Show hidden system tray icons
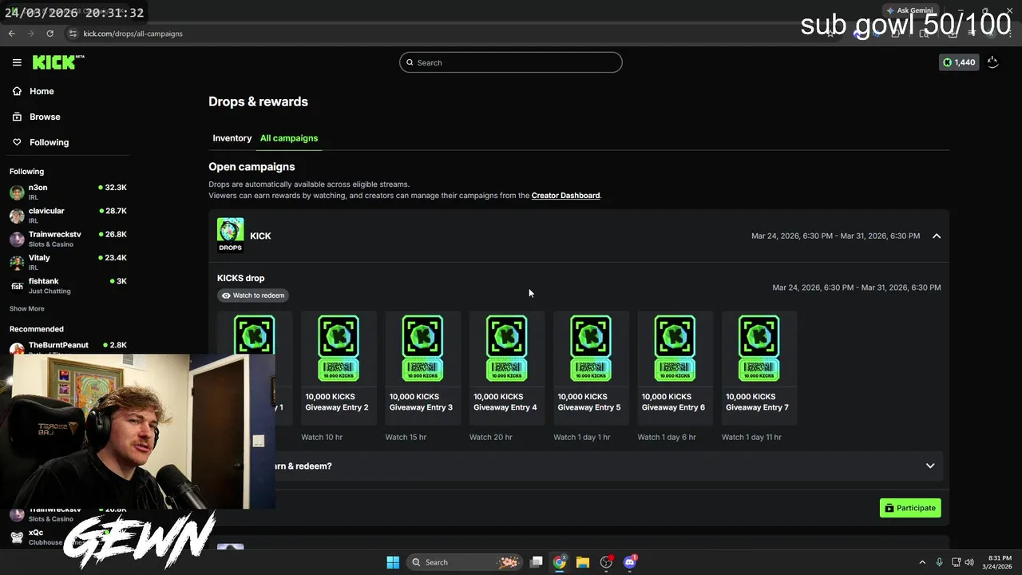 pyautogui.click(x=922, y=562)
